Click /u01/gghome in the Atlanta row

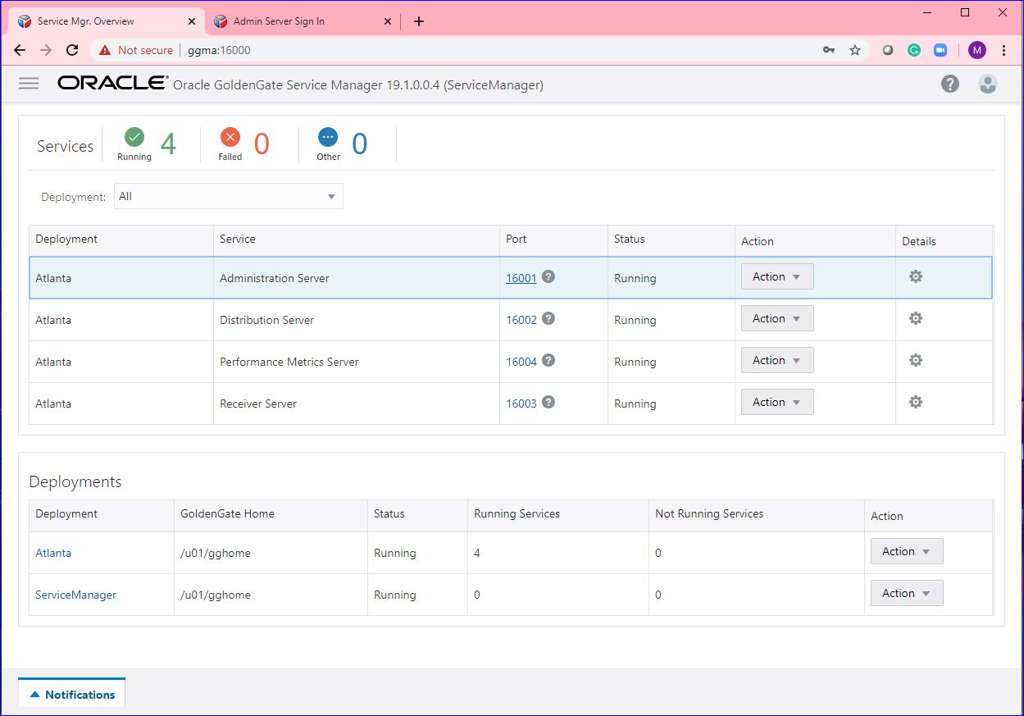(216, 553)
